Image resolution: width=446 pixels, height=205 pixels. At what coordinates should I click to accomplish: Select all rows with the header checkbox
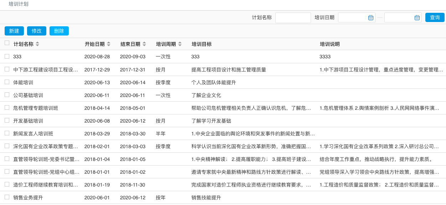6,42
